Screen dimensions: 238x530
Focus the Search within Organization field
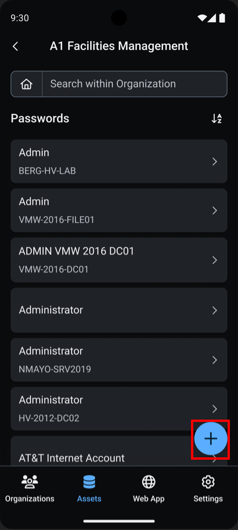[134, 84]
